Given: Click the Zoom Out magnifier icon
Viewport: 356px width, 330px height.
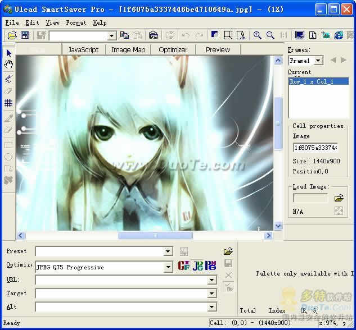Looking at the screenshot, I should pos(270,35).
